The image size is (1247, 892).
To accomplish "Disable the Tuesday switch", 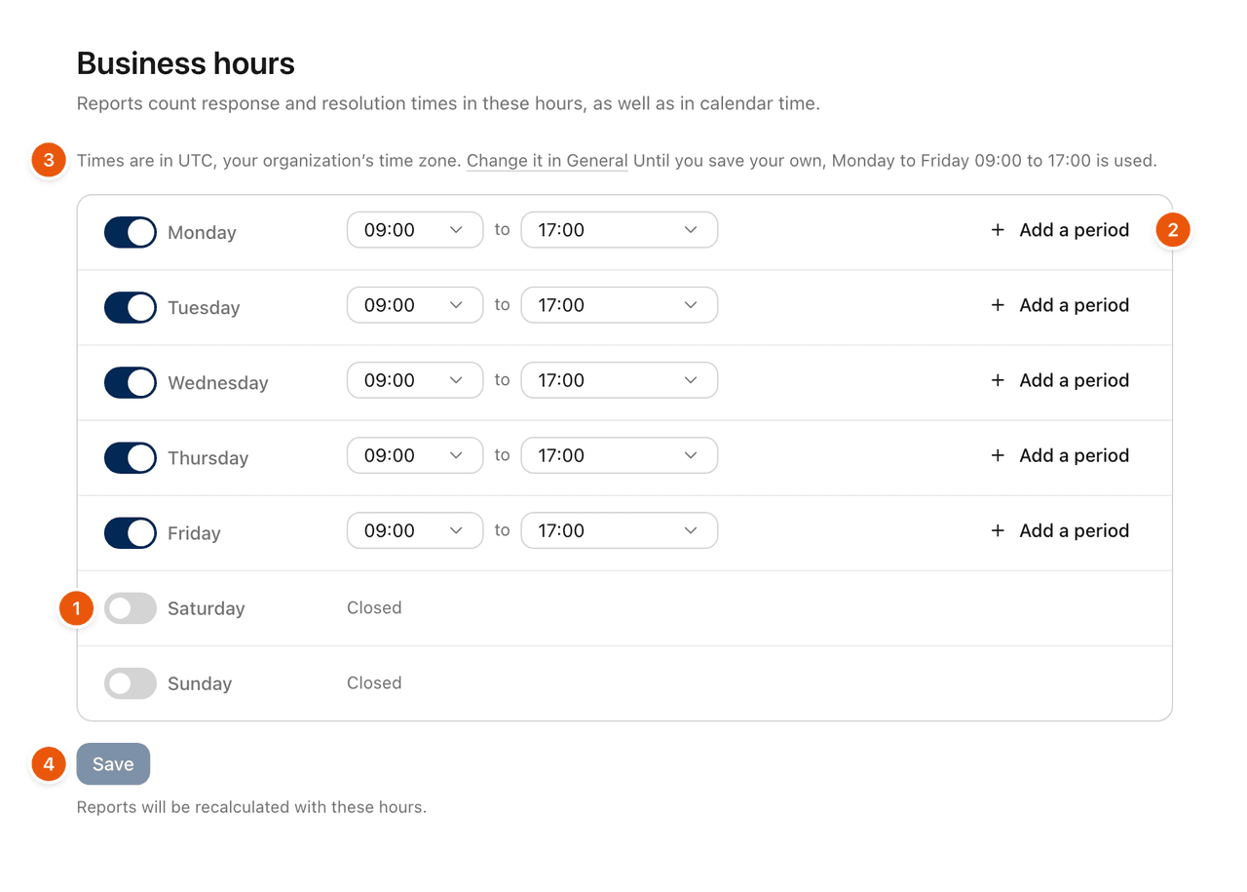I will click(x=131, y=307).
